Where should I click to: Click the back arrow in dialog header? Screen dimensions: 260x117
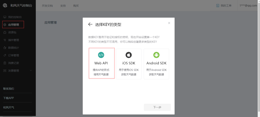pos(90,24)
